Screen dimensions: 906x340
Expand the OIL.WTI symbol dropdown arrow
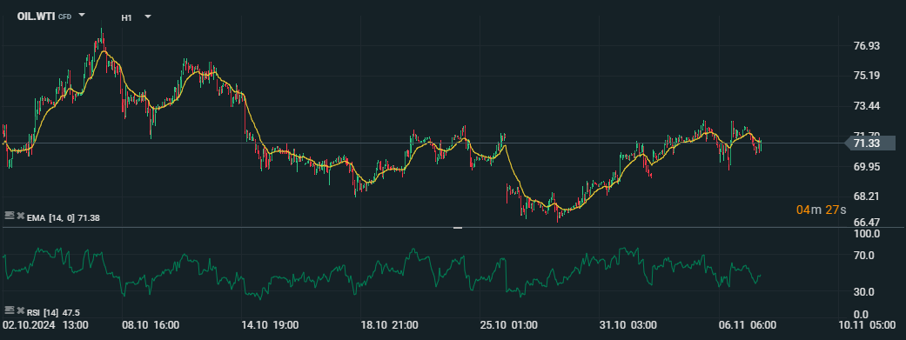(x=82, y=16)
